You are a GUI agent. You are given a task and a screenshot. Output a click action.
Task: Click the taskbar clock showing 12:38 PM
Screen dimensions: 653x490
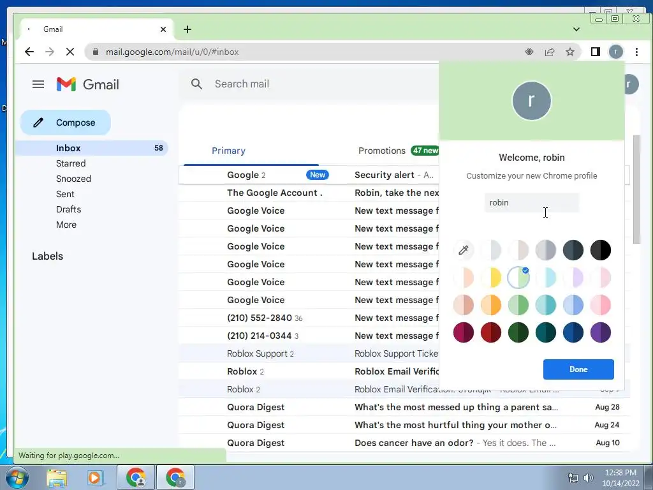620,478
